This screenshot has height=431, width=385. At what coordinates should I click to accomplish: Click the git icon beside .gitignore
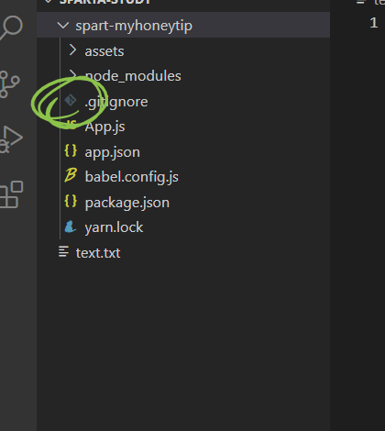[x=71, y=101]
